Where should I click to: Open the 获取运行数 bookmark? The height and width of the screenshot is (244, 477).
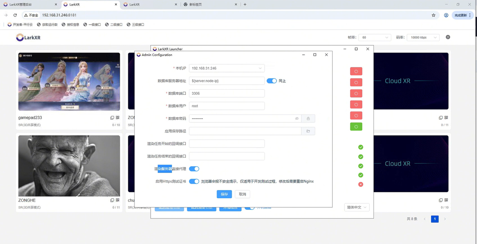click(47, 25)
